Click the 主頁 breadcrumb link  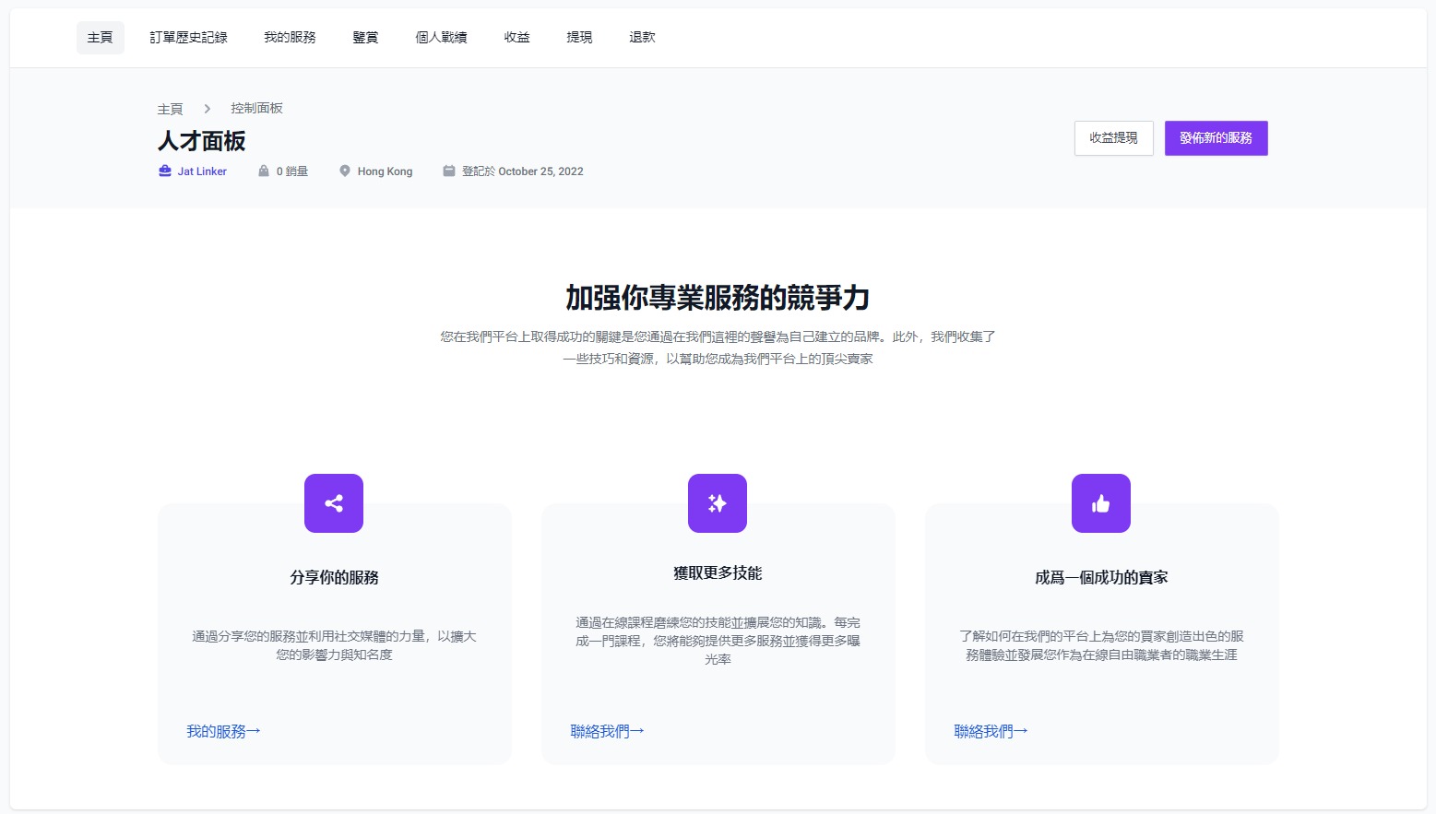click(171, 109)
